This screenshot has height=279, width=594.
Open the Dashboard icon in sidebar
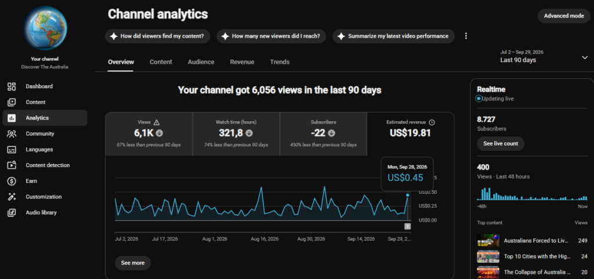(12, 86)
